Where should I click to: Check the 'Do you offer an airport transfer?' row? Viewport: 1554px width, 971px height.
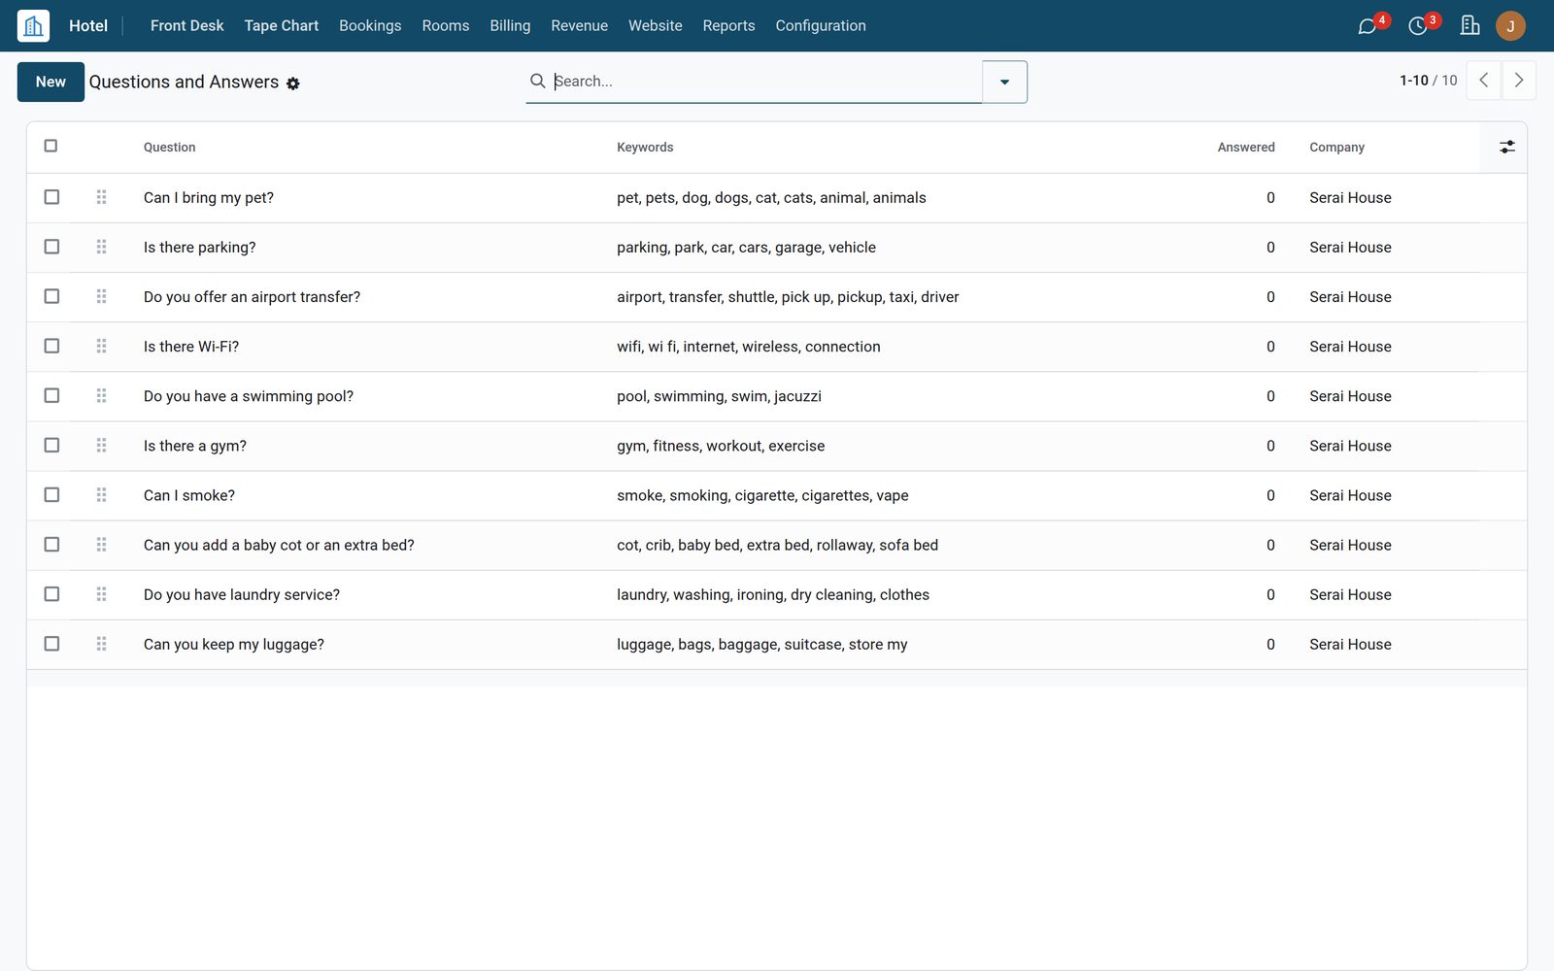51,296
